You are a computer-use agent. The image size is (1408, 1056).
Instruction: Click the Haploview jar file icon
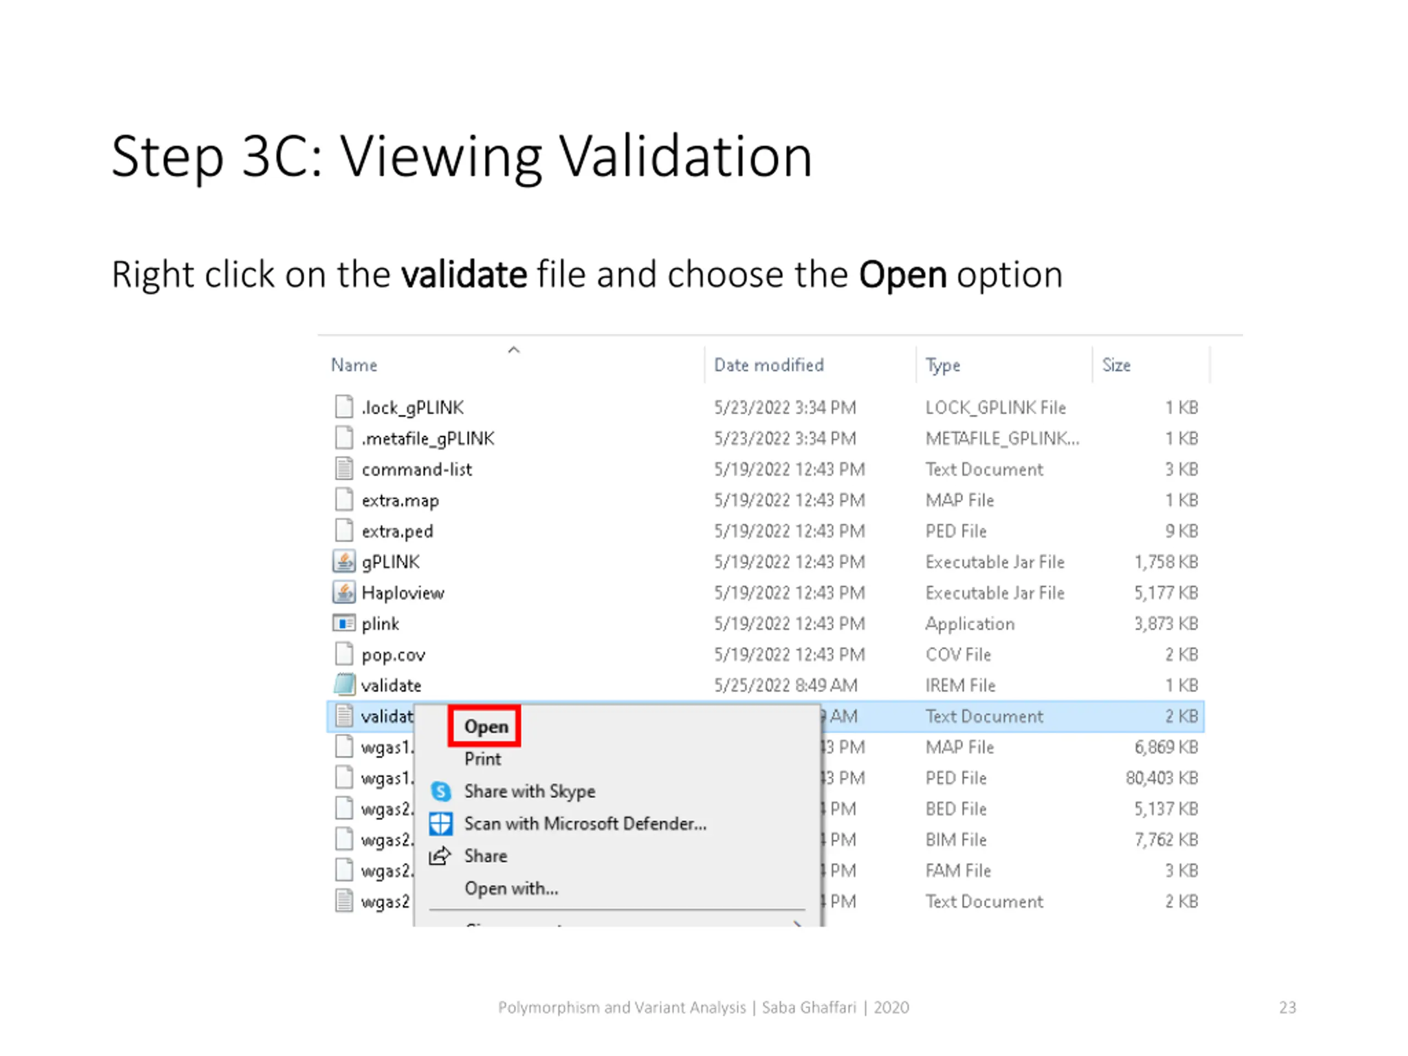(344, 592)
